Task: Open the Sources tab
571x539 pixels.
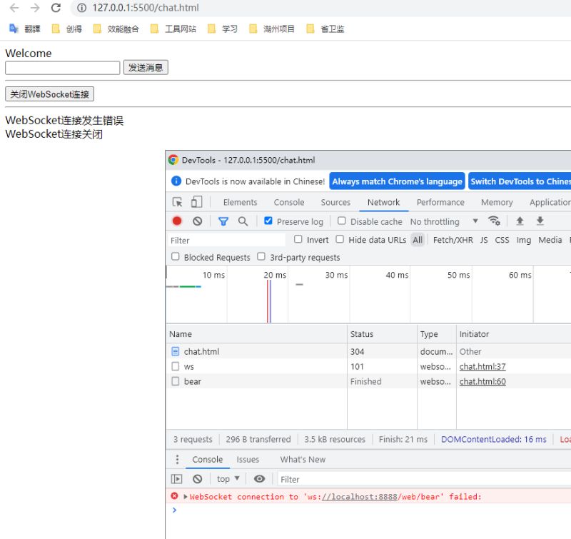Action: coord(335,202)
